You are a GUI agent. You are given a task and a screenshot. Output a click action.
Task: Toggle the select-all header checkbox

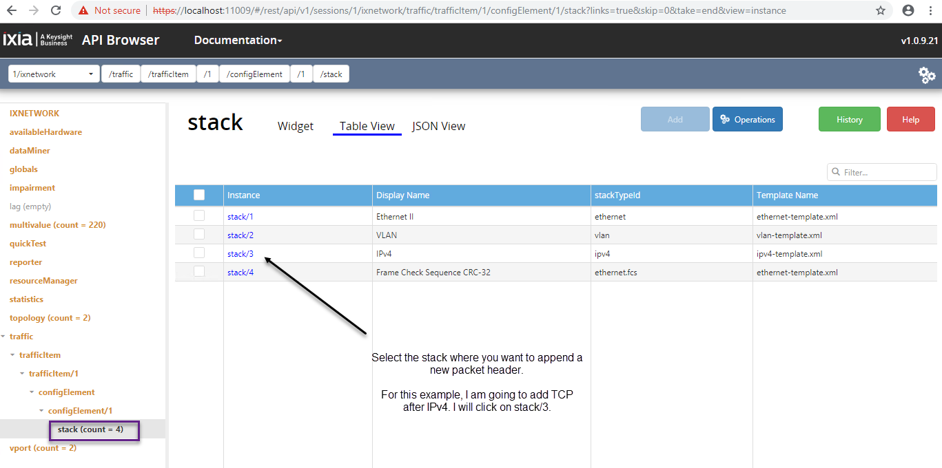pyautogui.click(x=199, y=195)
